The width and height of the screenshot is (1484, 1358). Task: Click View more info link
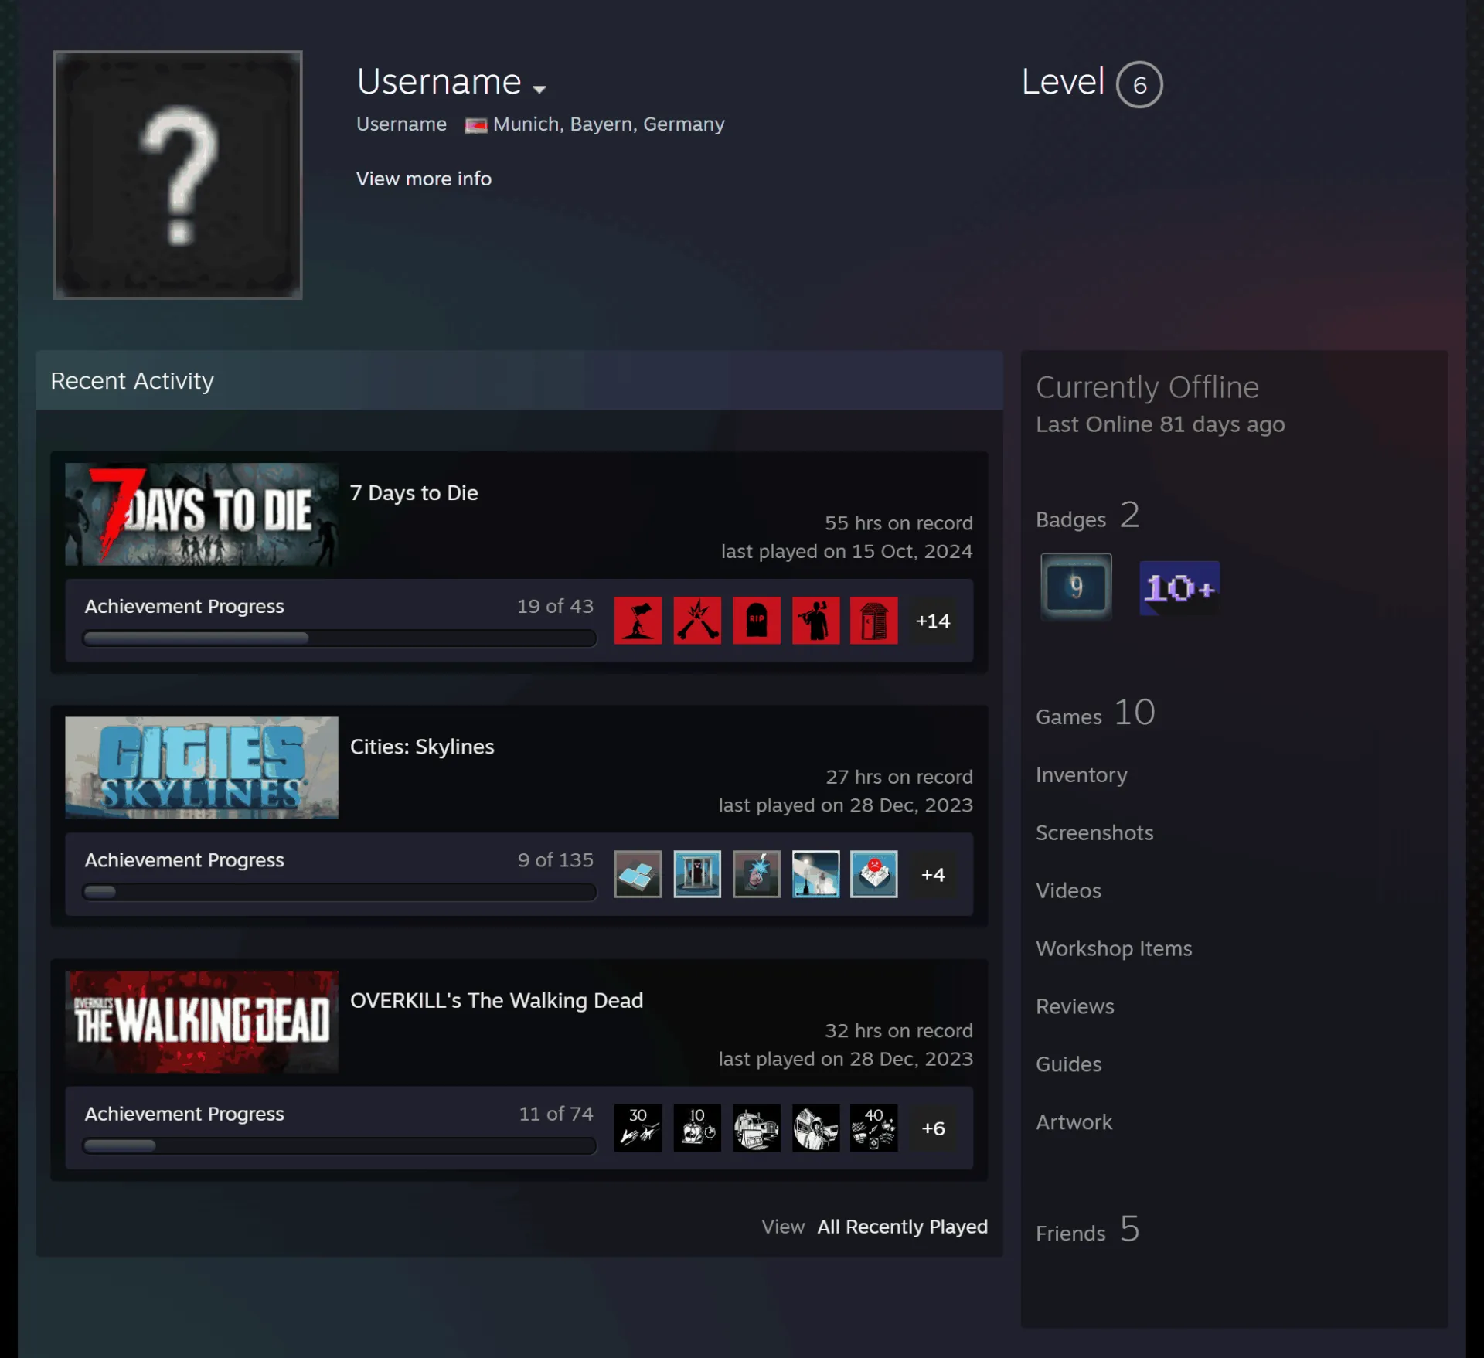[424, 179]
